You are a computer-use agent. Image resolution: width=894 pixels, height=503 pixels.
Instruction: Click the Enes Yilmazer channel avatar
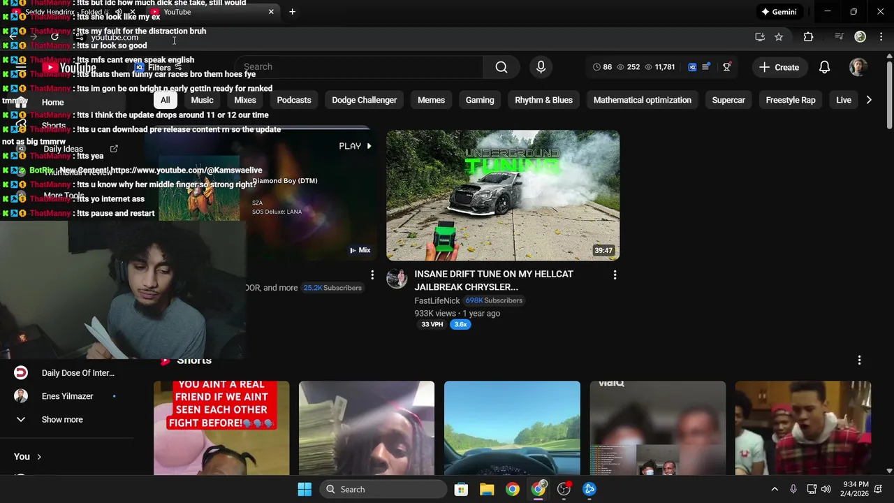click(21, 396)
